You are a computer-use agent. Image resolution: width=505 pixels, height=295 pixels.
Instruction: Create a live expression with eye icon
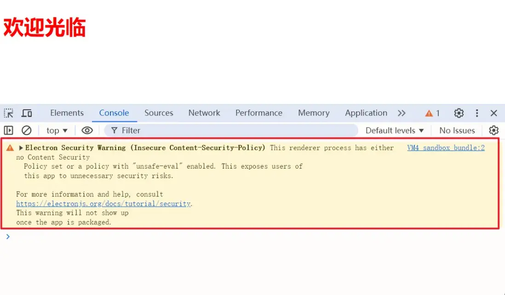[87, 131]
